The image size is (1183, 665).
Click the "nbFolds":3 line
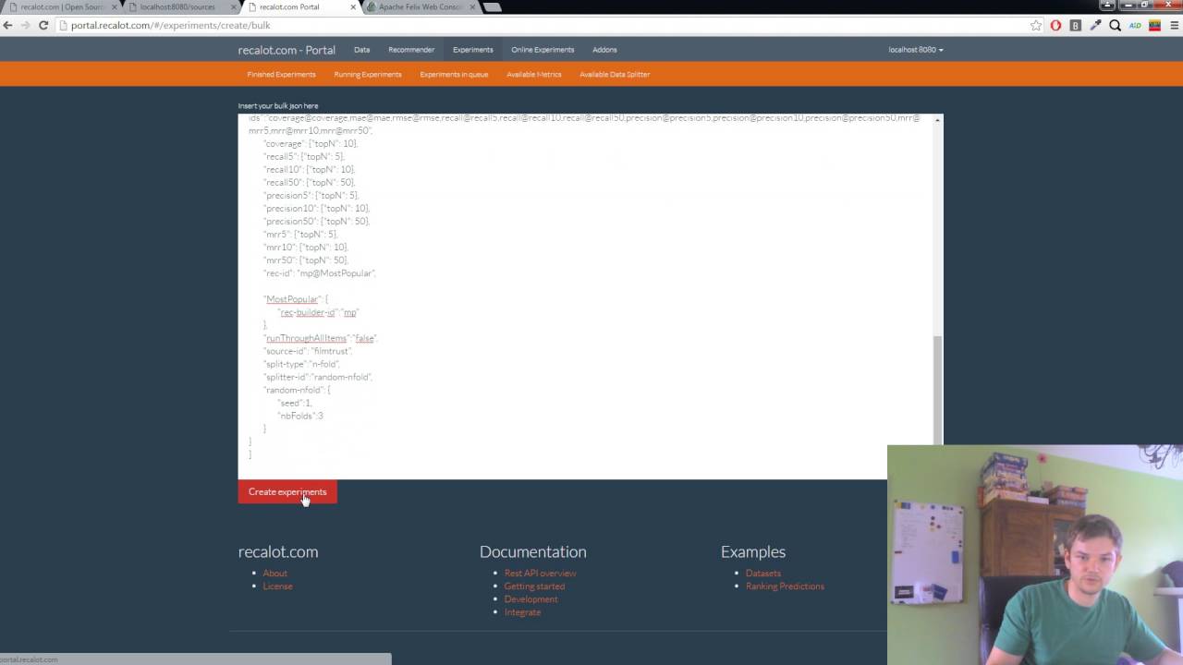tap(300, 416)
